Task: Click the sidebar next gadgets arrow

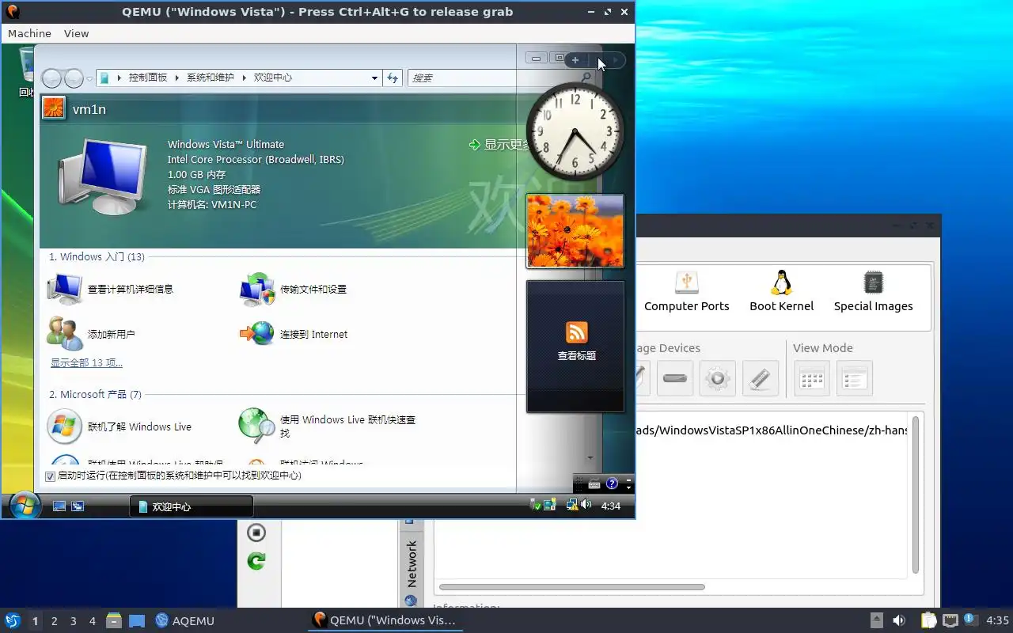Action: (615, 60)
